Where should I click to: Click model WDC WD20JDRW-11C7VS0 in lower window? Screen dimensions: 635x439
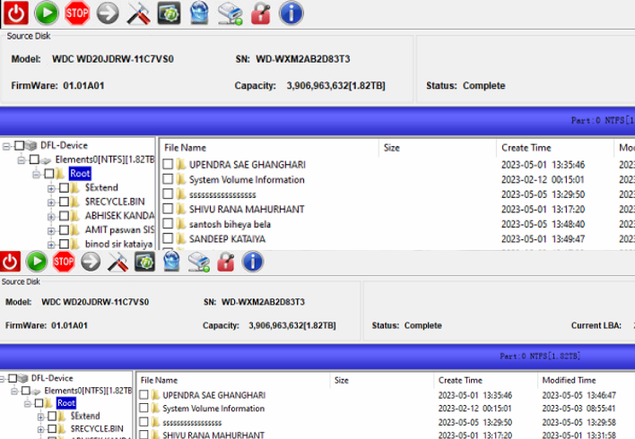(x=95, y=302)
